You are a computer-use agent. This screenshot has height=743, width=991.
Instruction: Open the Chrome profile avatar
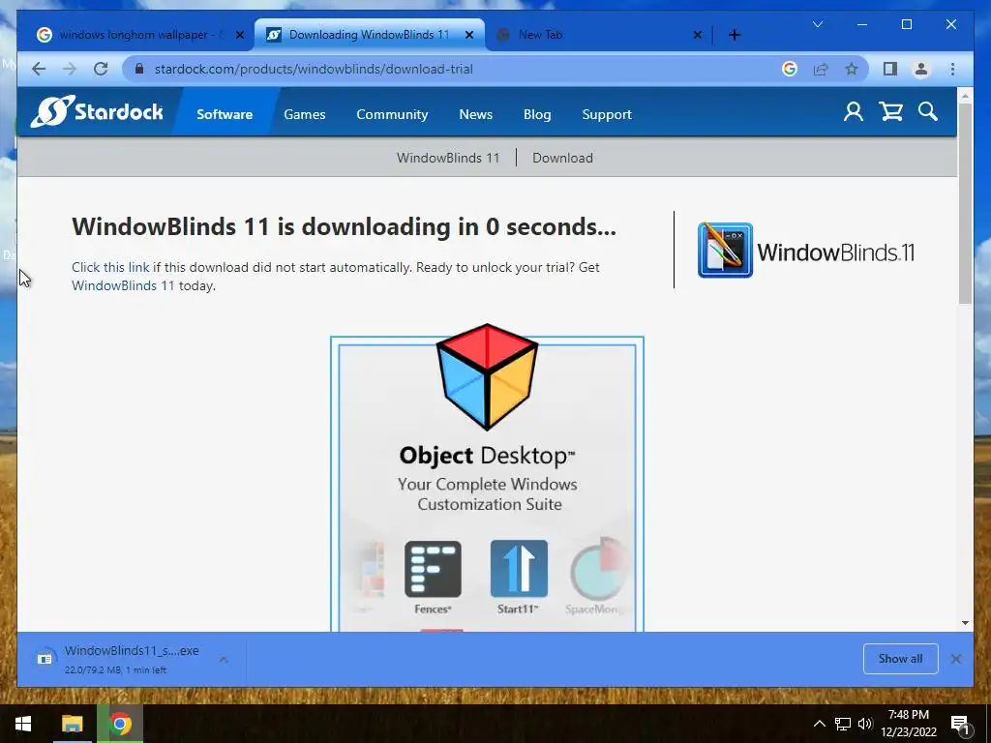921,69
